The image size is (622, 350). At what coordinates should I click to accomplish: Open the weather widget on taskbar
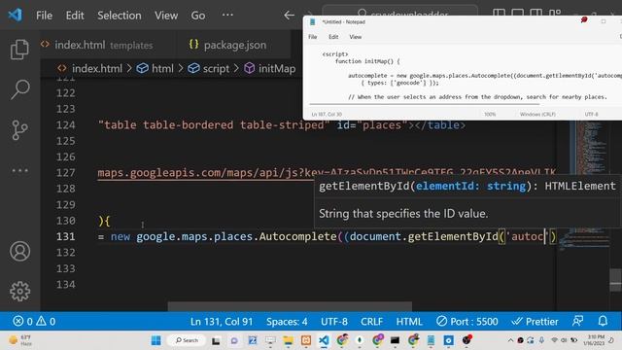(19, 340)
